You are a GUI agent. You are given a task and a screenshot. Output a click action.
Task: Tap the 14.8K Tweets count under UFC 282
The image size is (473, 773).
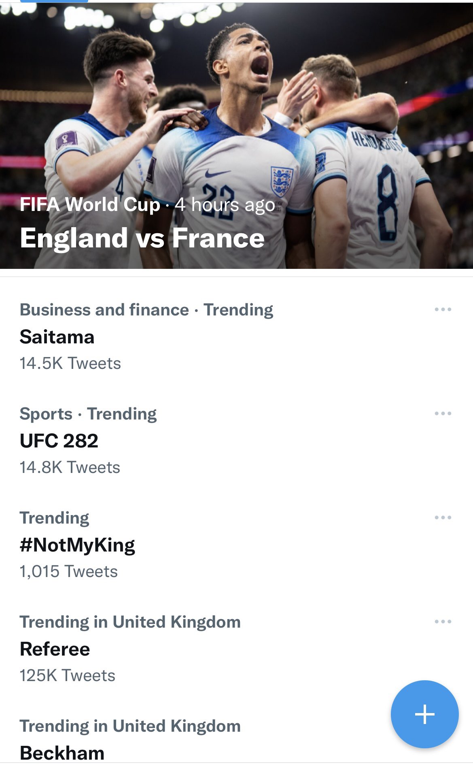click(x=70, y=468)
